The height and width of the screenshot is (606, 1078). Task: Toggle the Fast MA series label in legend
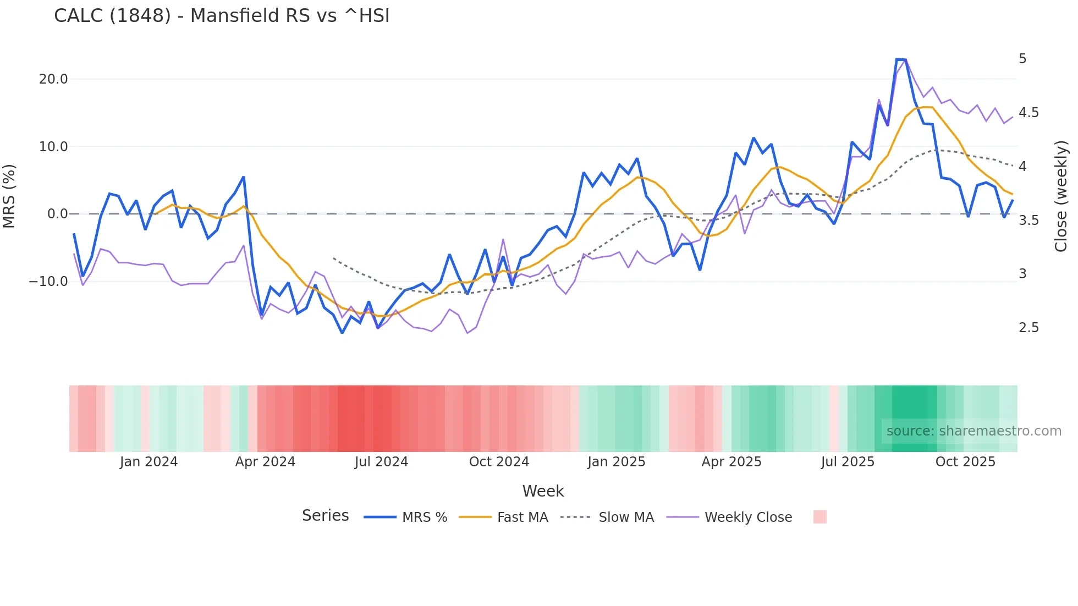pyautogui.click(x=522, y=517)
